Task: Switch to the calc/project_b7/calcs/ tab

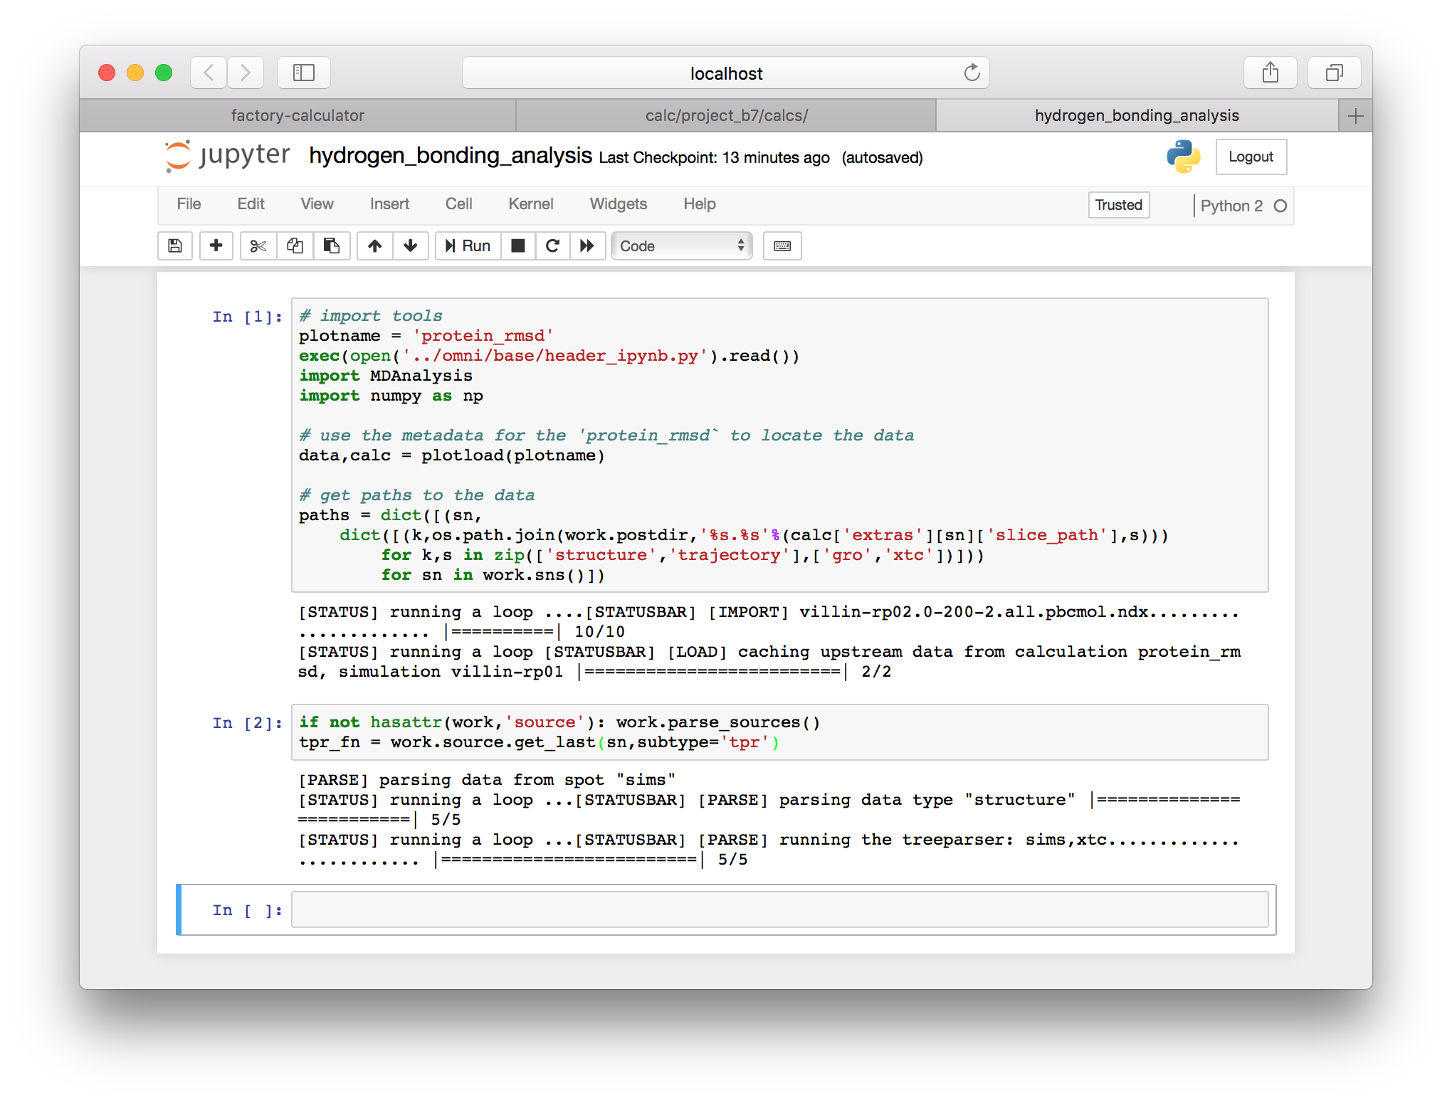Action: (726, 115)
